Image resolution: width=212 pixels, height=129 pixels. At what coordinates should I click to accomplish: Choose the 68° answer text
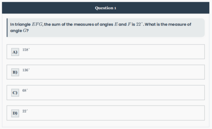click(x=25, y=90)
